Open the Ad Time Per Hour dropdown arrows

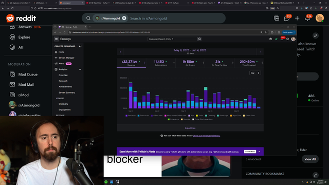[x=233, y=63]
